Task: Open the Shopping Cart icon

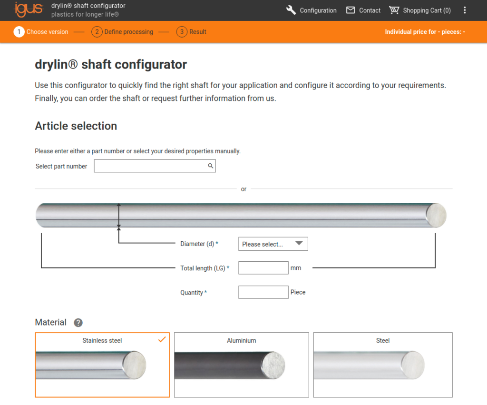Action: point(394,10)
